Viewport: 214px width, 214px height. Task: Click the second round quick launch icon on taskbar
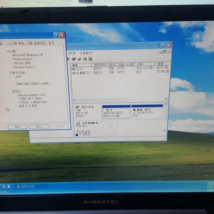[x=9, y=186]
